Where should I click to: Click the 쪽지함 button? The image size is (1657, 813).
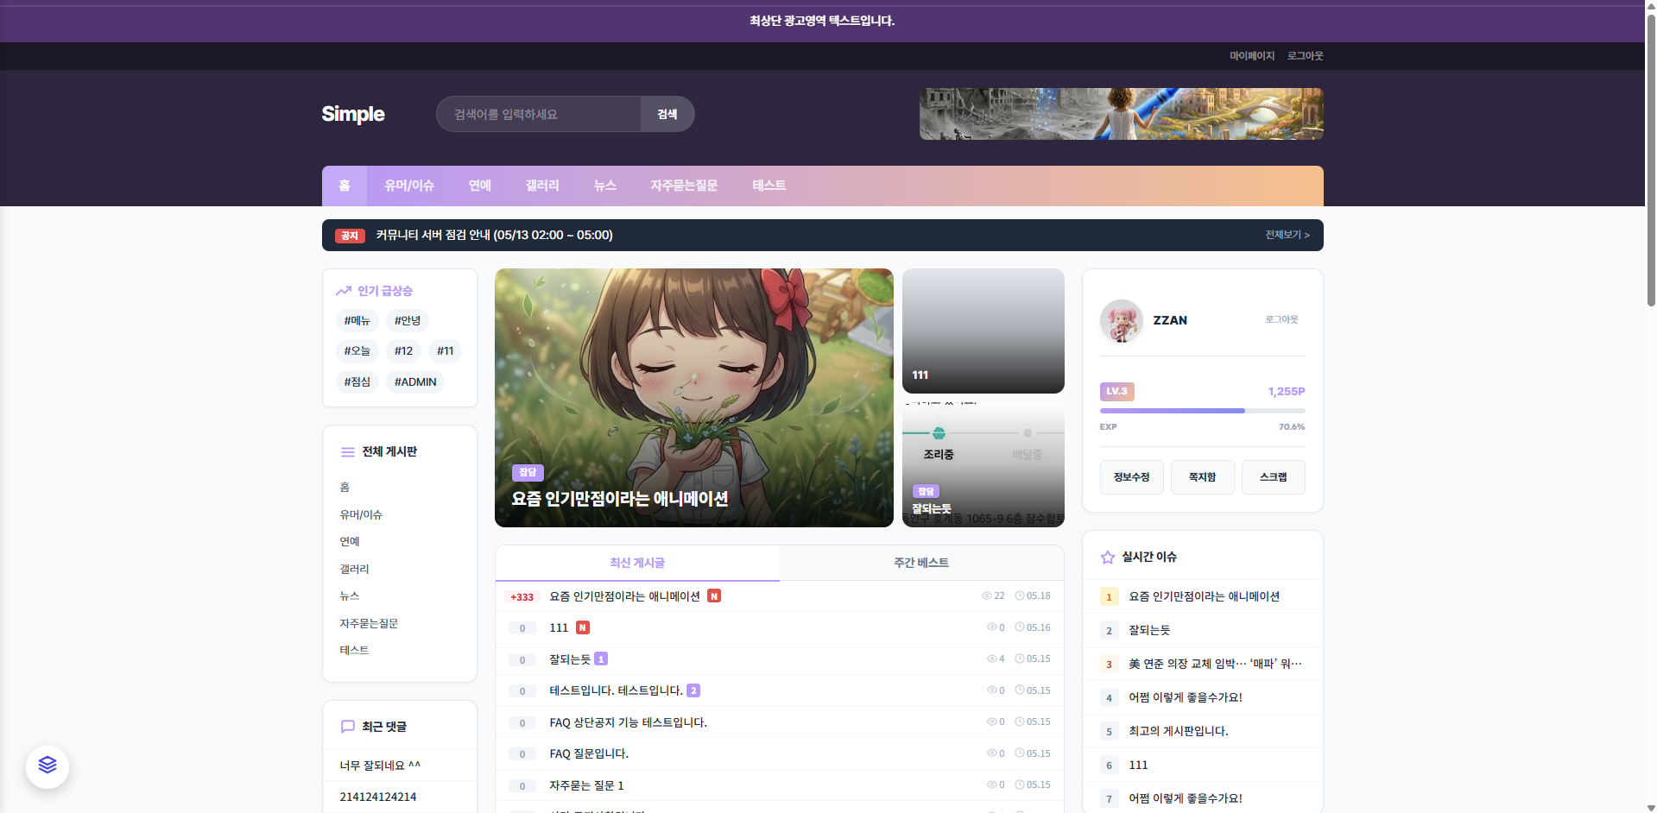(1203, 477)
